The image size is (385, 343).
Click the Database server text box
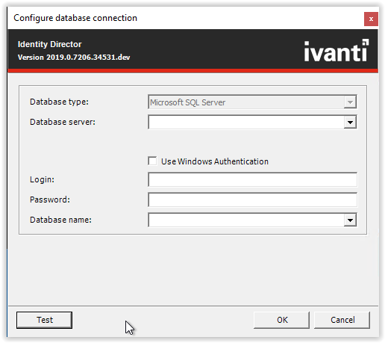[x=246, y=122]
